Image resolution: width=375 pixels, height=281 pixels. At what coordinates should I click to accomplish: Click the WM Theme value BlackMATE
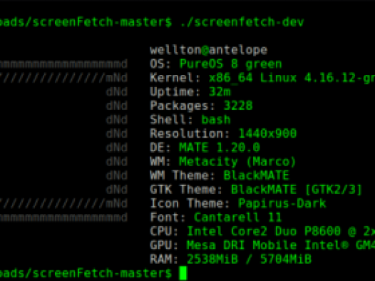[x=257, y=175]
